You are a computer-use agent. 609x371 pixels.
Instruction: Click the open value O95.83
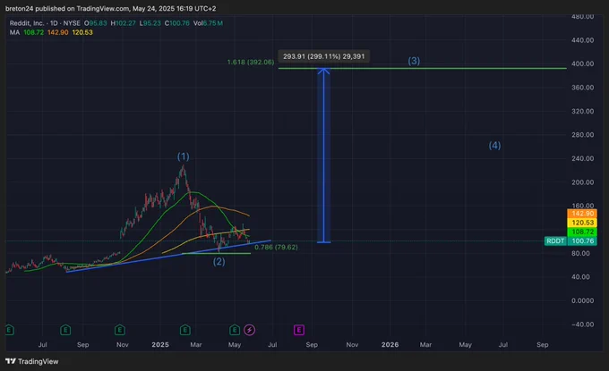(x=96, y=23)
